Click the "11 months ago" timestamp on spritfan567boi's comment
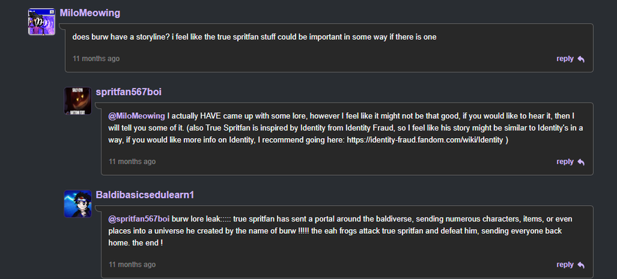 point(132,162)
